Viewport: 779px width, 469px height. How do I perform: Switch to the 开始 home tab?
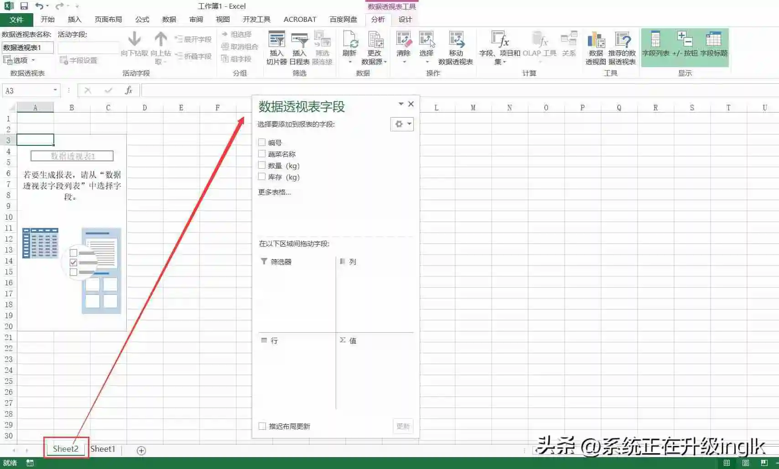click(x=47, y=20)
